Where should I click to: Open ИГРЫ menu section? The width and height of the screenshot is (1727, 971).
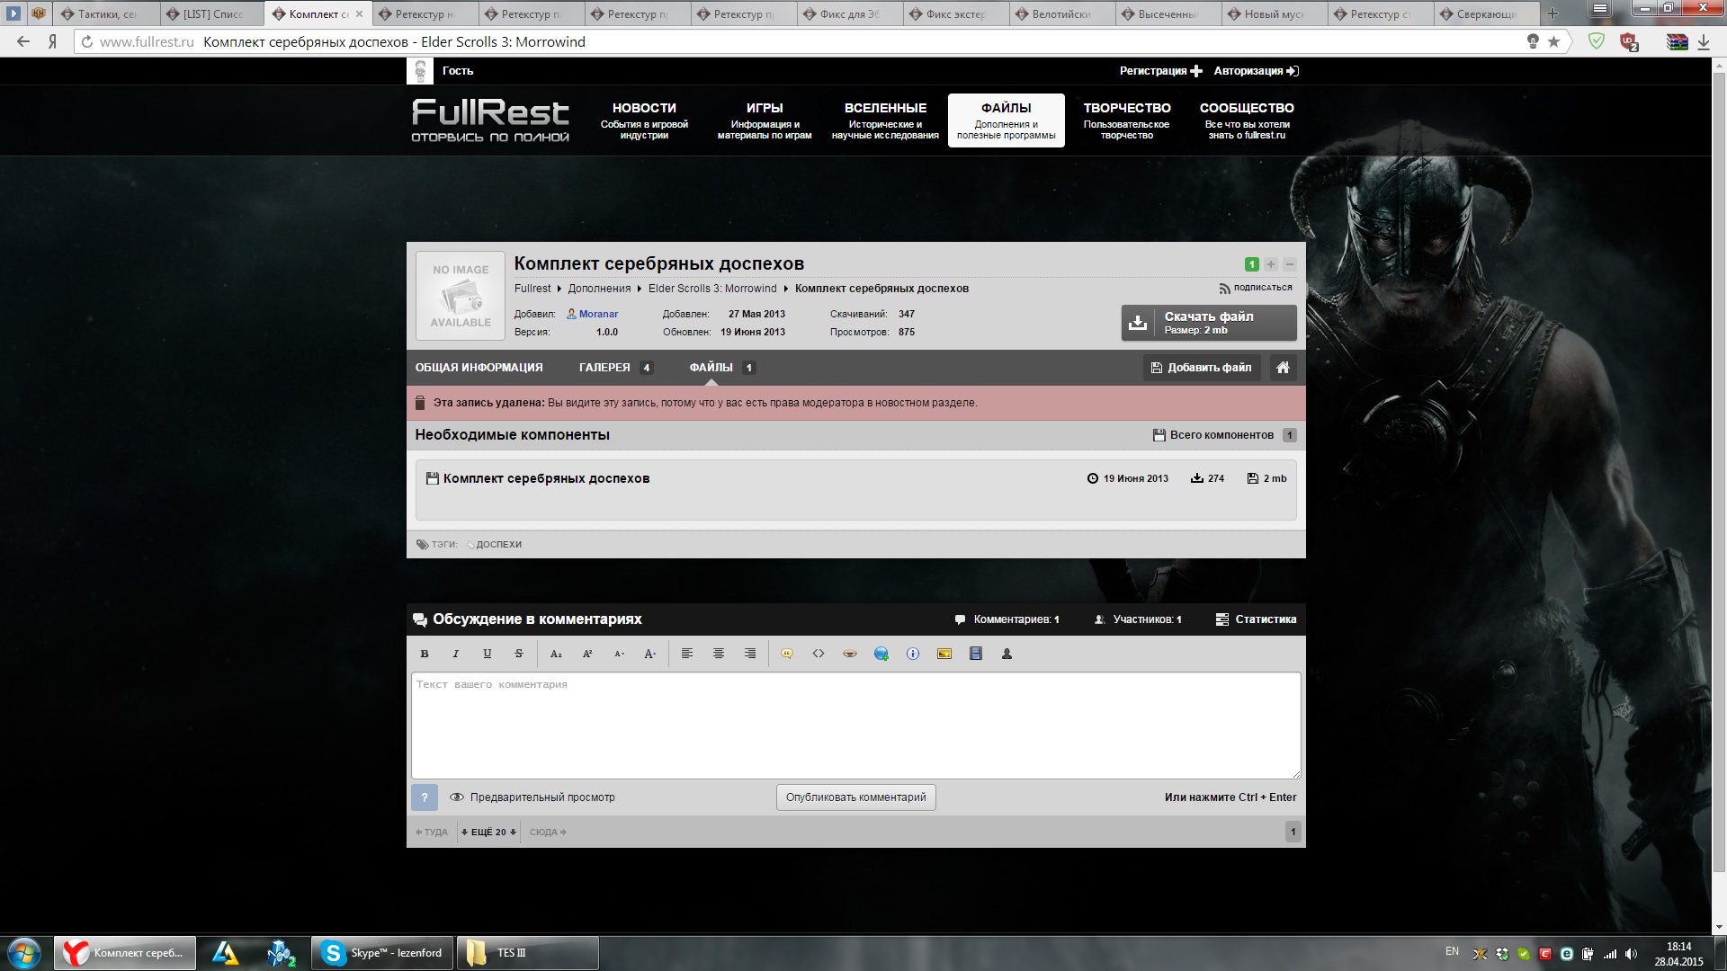click(765, 120)
